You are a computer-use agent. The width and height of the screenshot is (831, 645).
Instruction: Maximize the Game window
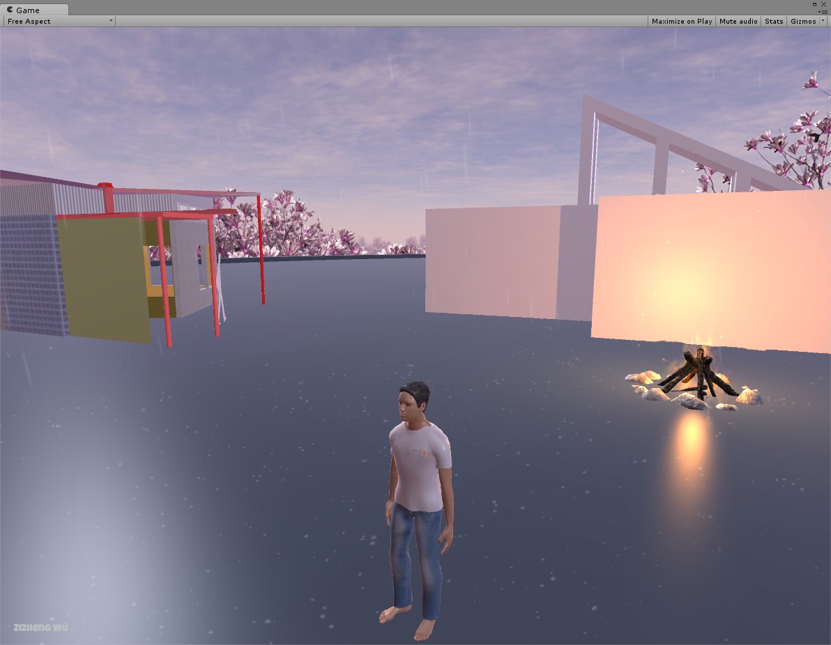[814, 4]
